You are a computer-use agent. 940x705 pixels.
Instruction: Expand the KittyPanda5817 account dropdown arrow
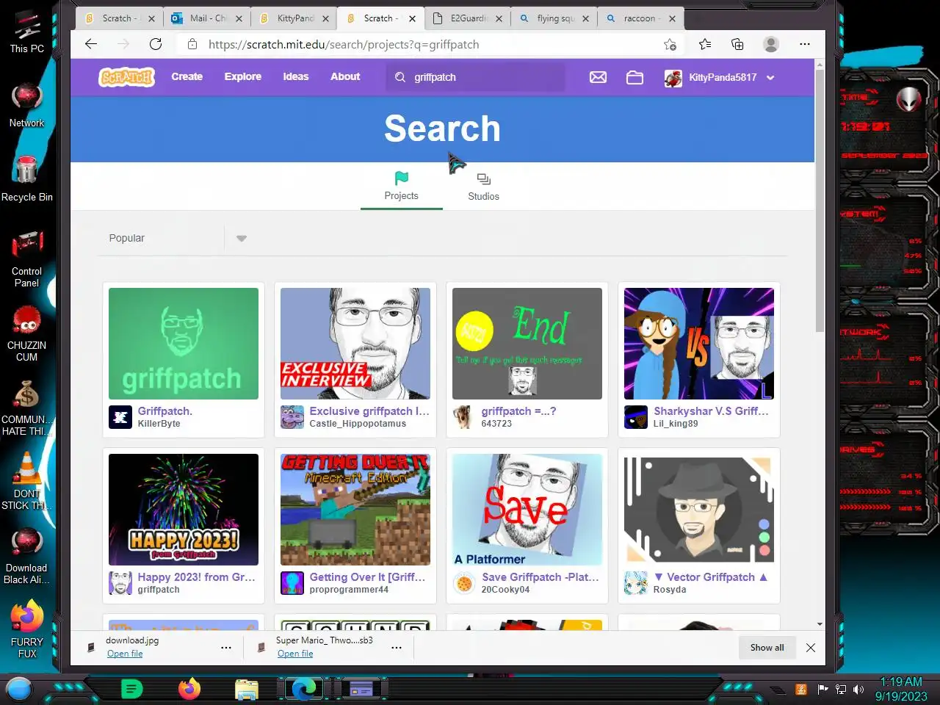[x=770, y=78]
